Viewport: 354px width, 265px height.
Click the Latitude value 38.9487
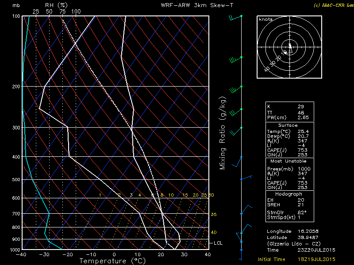(309, 238)
